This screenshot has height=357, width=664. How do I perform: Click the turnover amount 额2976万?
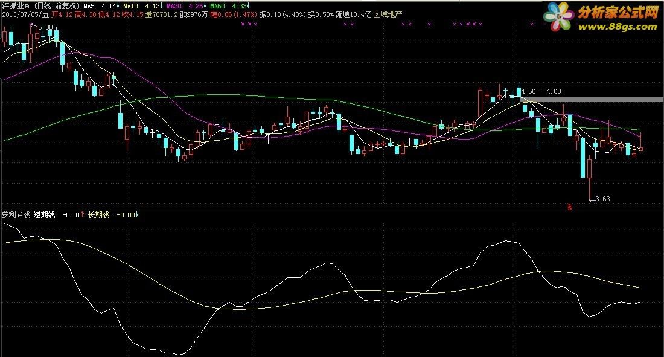[194, 14]
